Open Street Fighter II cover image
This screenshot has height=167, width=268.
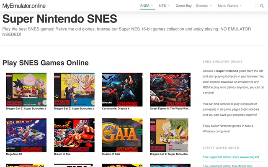pos(170,89)
